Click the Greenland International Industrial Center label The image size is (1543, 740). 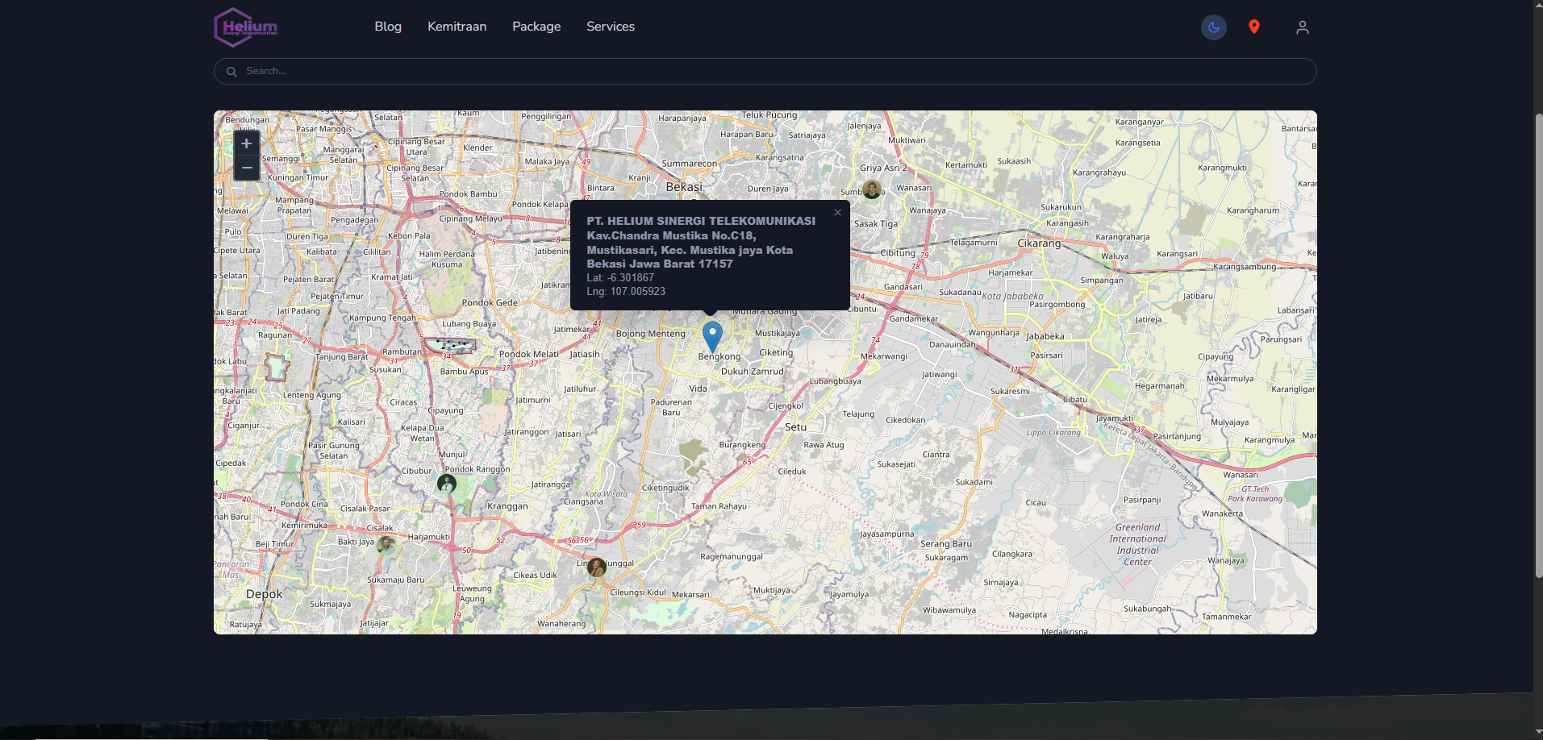coord(1137,544)
